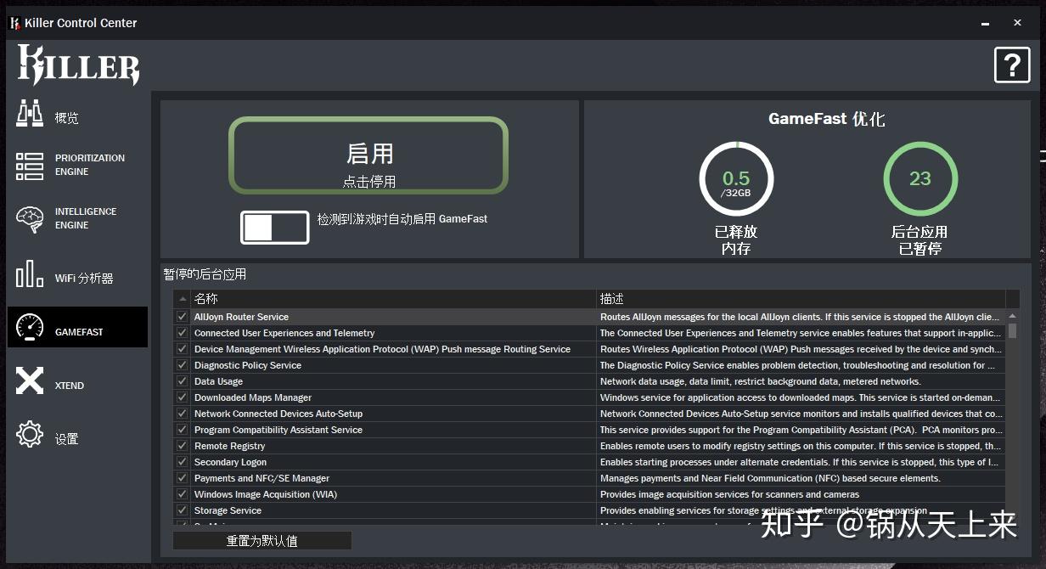Select 'Diagnostic Policy Service' row name
Screen dimensions: 1046x569
tap(248, 365)
